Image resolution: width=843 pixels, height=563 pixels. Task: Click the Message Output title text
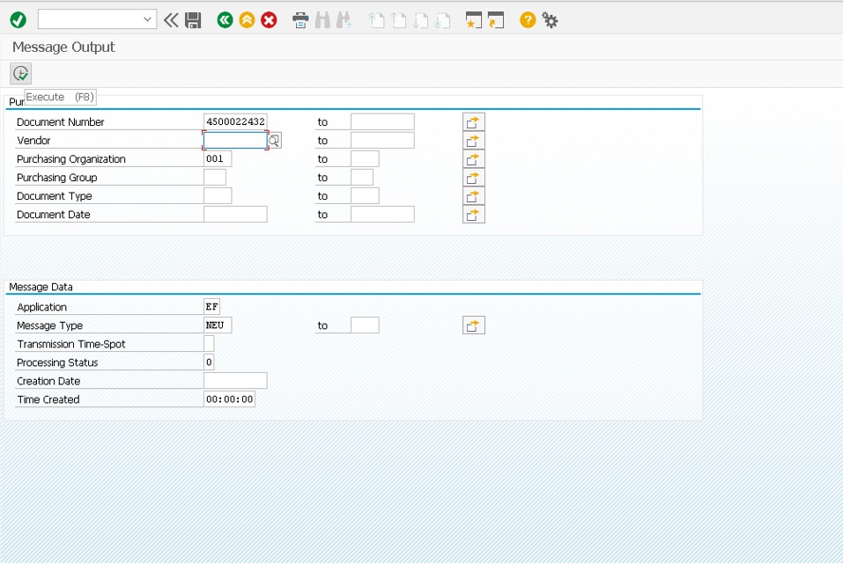tap(63, 48)
